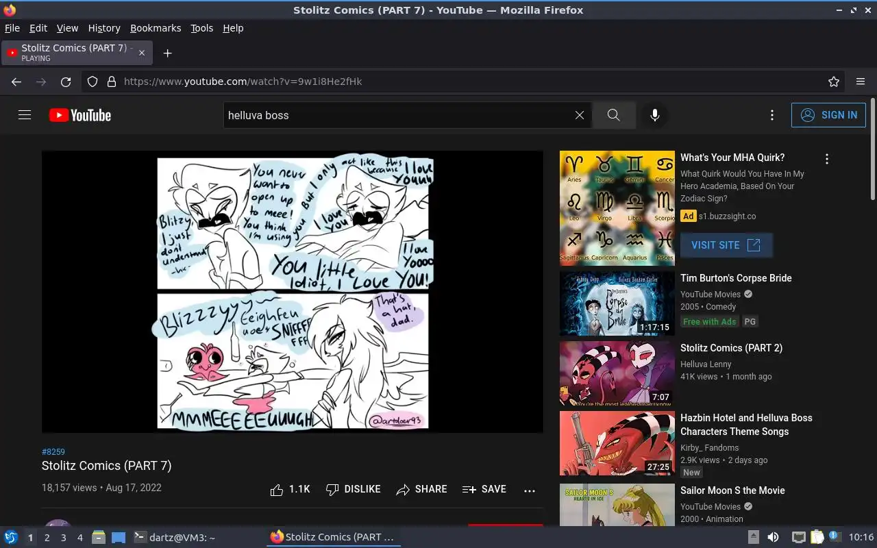Open the File menu

(x=12, y=28)
